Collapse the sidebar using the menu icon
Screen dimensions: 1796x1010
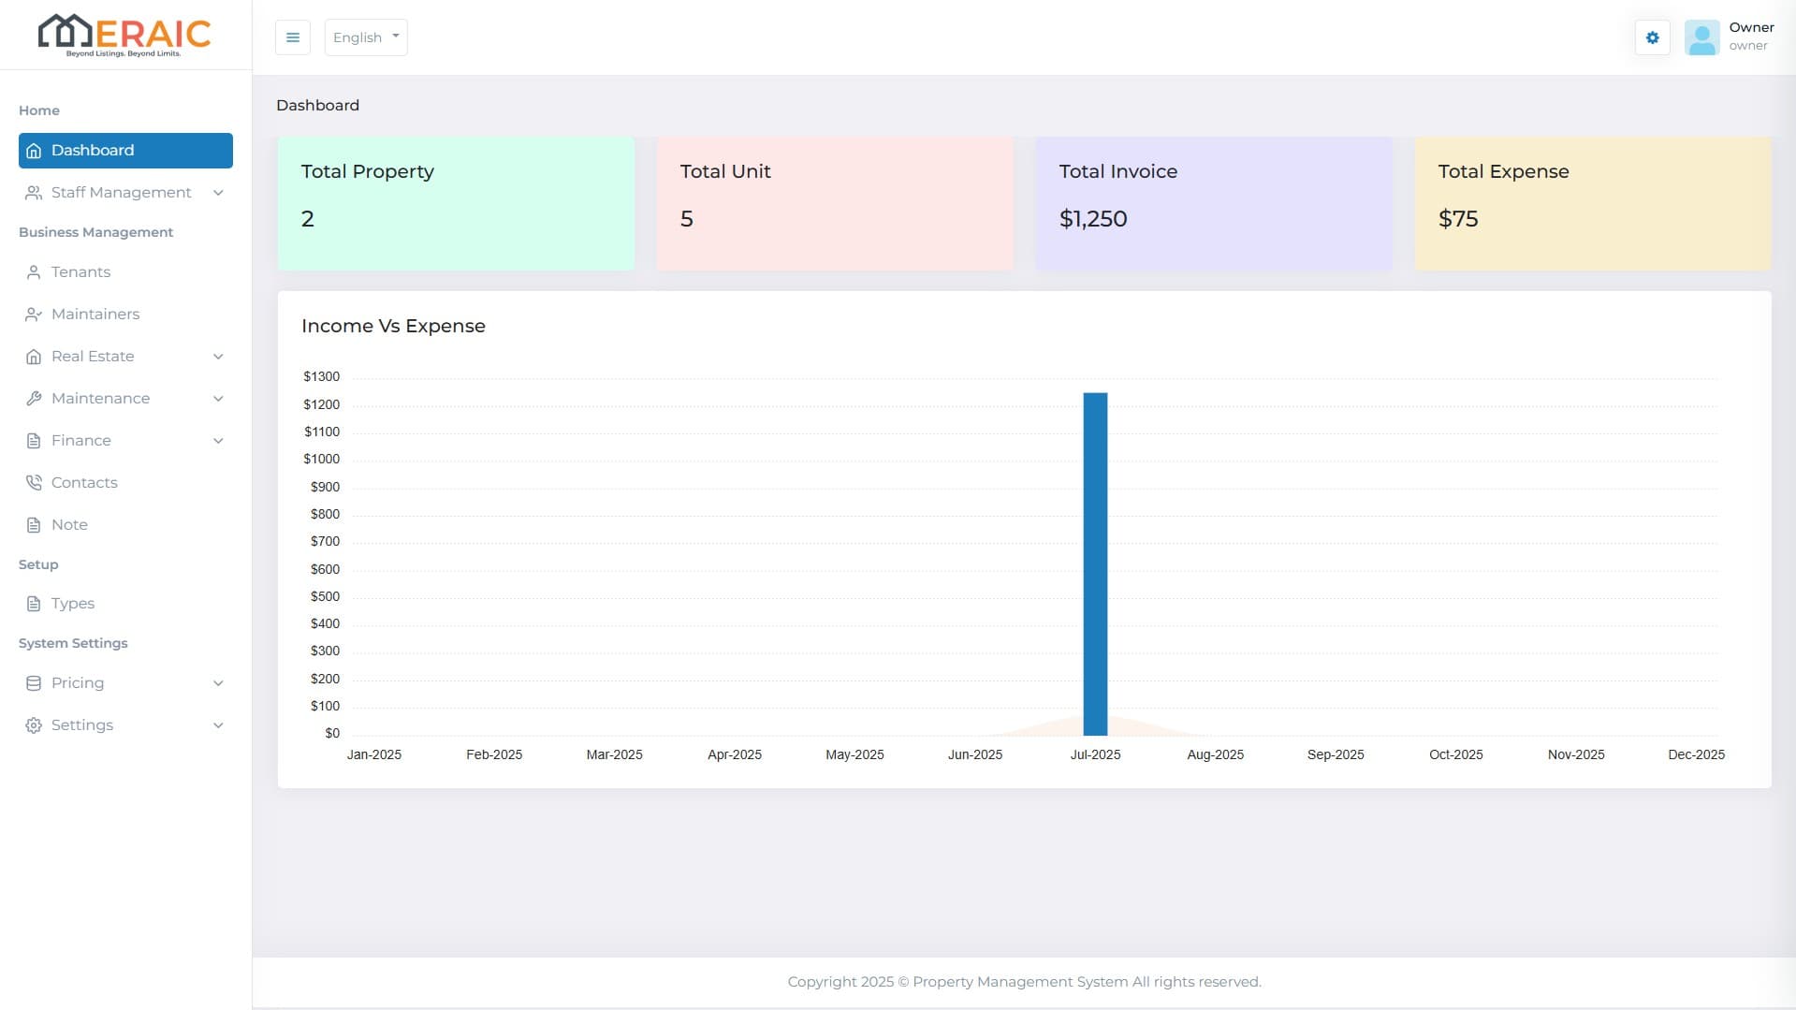click(292, 37)
